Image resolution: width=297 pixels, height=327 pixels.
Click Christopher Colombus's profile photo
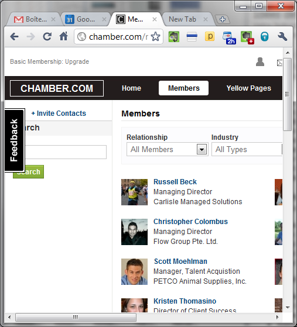pos(134,232)
